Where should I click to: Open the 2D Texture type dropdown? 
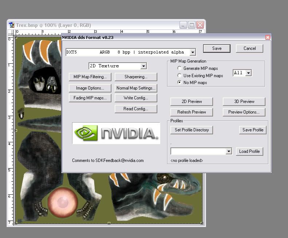pyautogui.click(x=143, y=66)
